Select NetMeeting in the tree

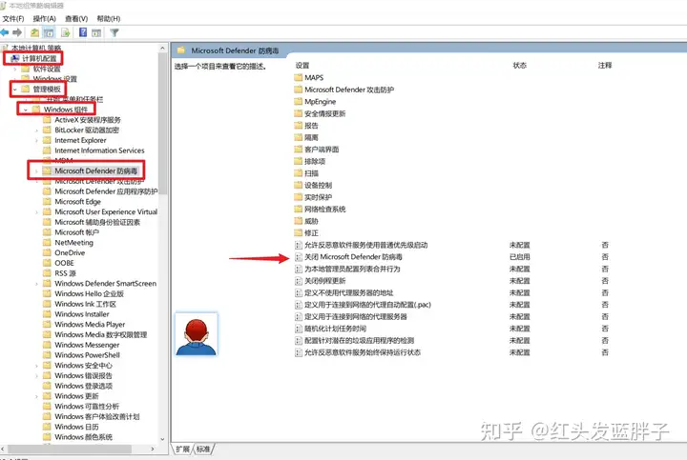pyautogui.click(x=73, y=242)
